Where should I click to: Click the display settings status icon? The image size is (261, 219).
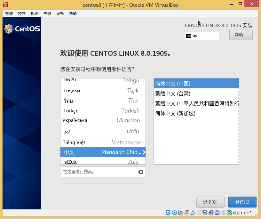pyautogui.click(x=205, y=213)
